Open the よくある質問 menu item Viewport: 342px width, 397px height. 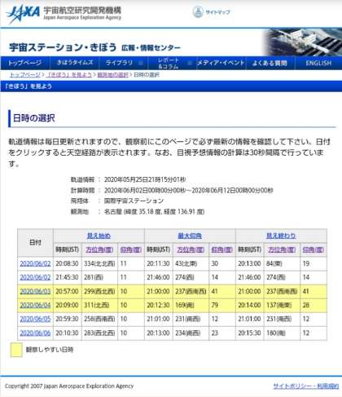coord(270,63)
